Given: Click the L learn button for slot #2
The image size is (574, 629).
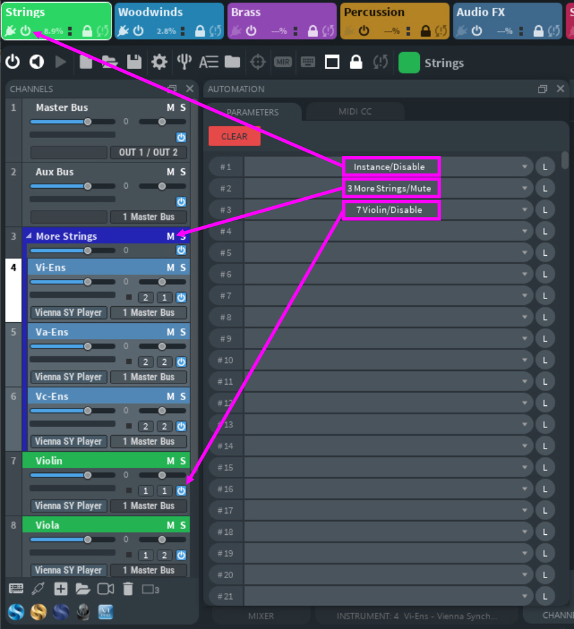Looking at the screenshot, I should (545, 188).
